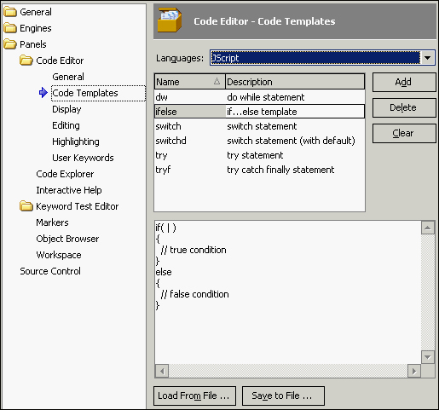Screen dimensions: 439x410
Task: Click the code box scroll down arrow
Action: [428, 357]
